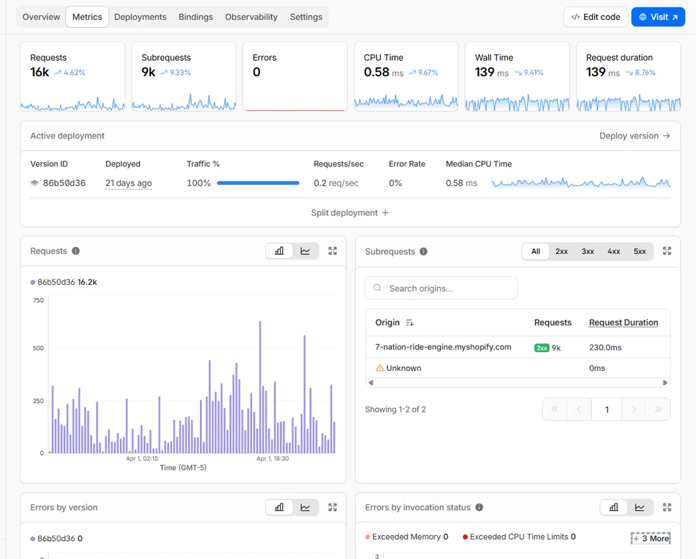Click the Deploy version link
This screenshot has width=696, height=559.
tap(634, 135)
